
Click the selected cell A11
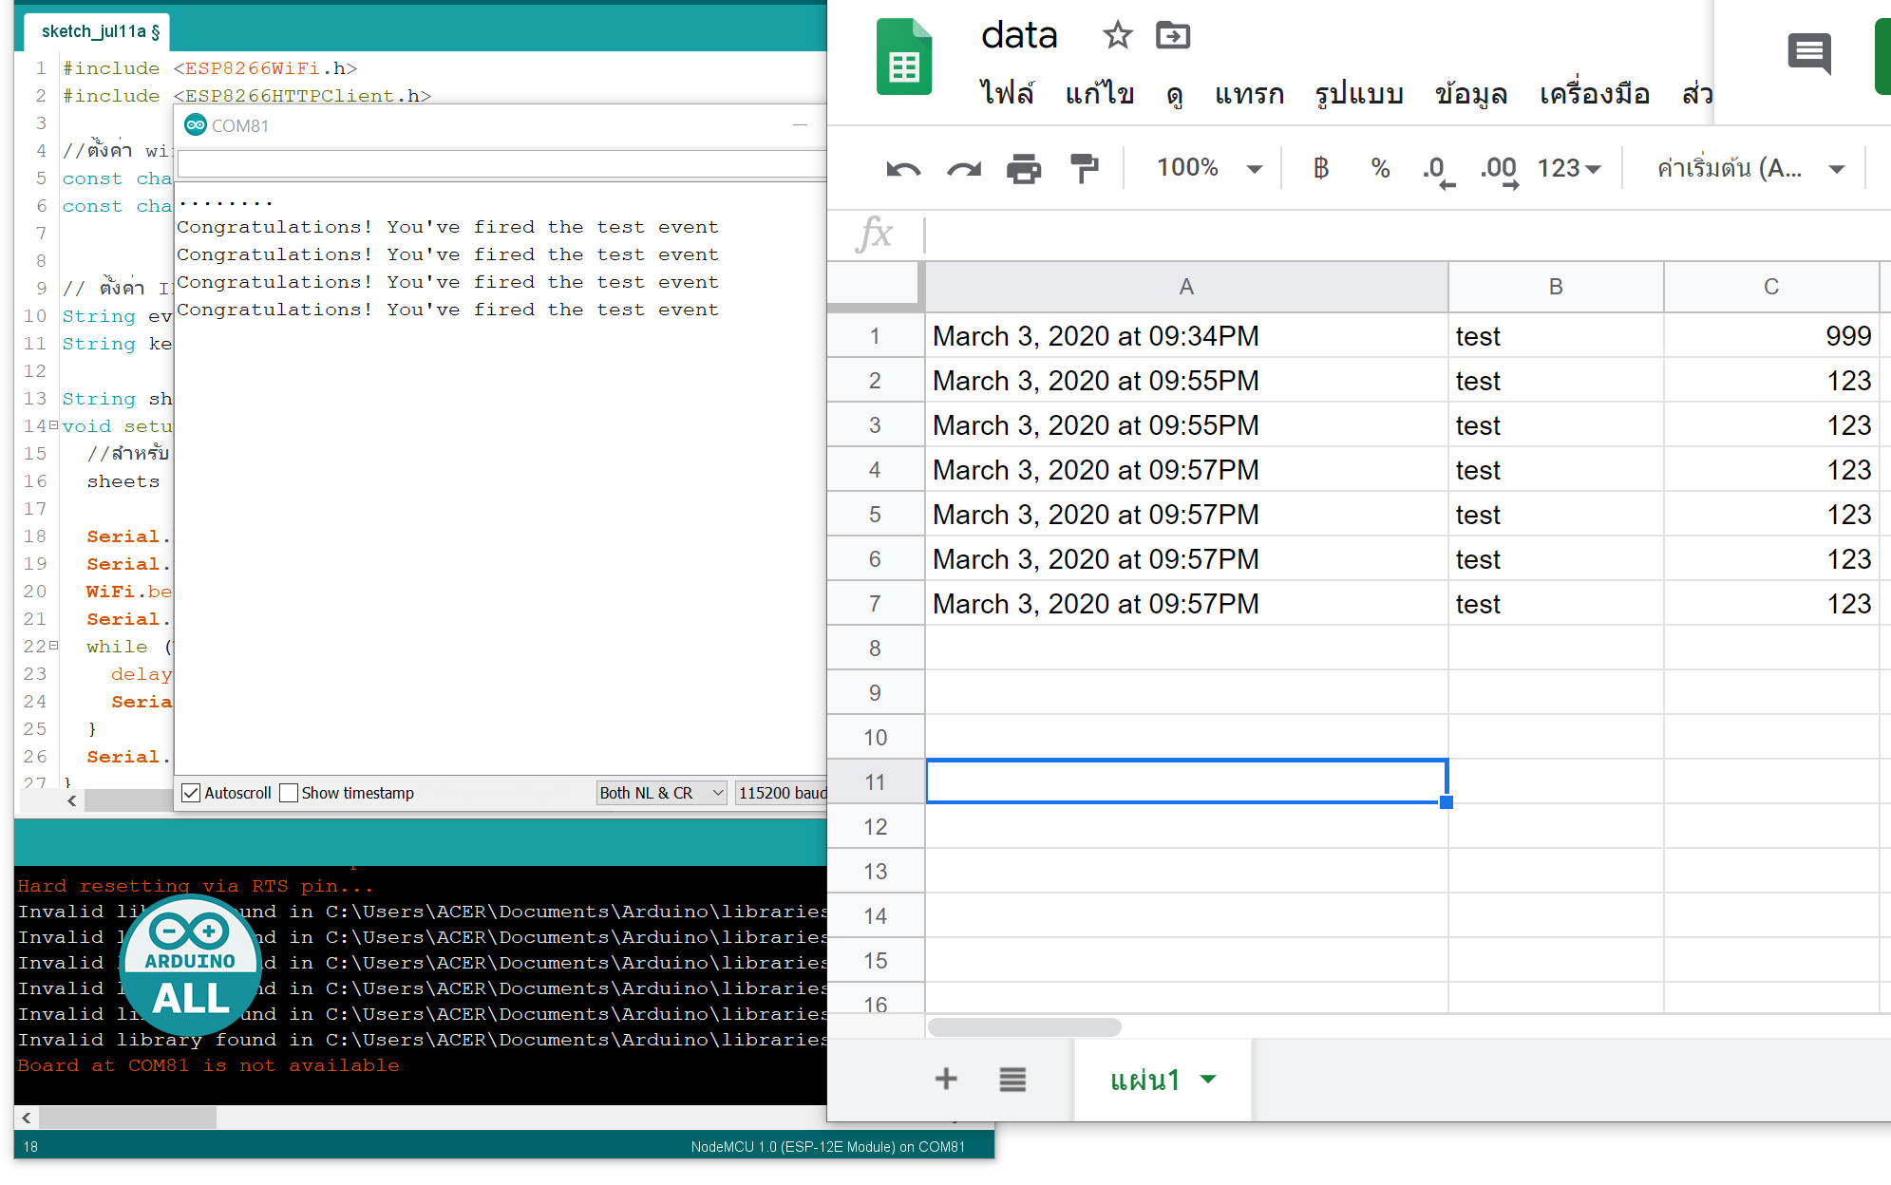click(x=1186, y=781)
